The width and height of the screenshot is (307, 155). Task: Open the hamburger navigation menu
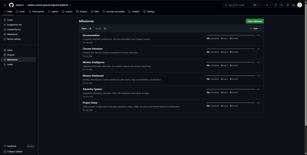5,5
